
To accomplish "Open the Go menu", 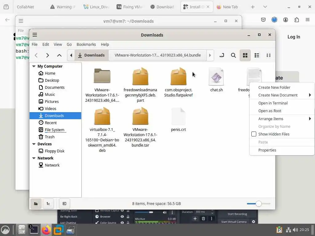I will 69,44.
